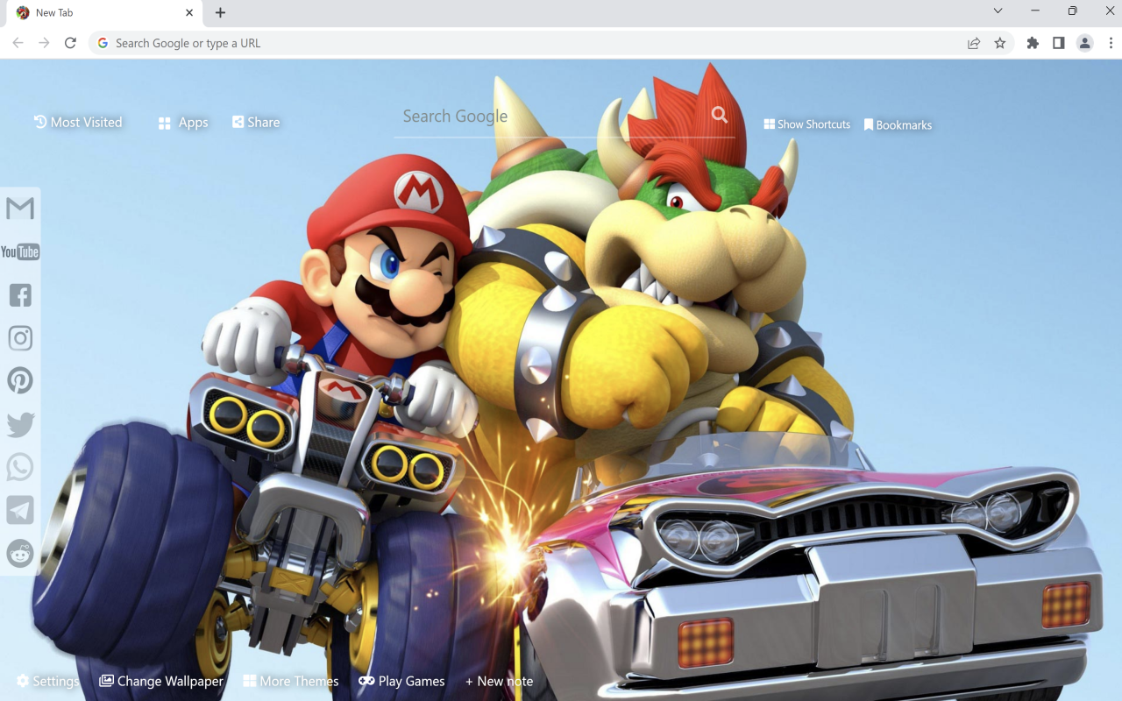Go forward to next page

click(45, 43)
